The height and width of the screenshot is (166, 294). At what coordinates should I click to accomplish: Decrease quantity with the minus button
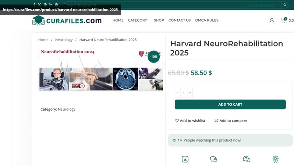178,93
